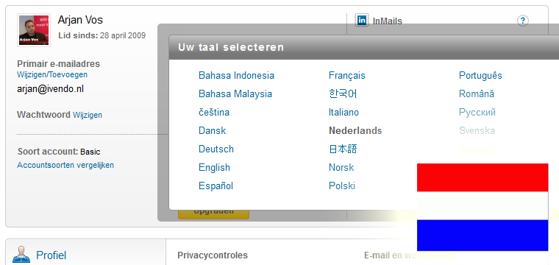Choose Dansk as language

point(212,130)
